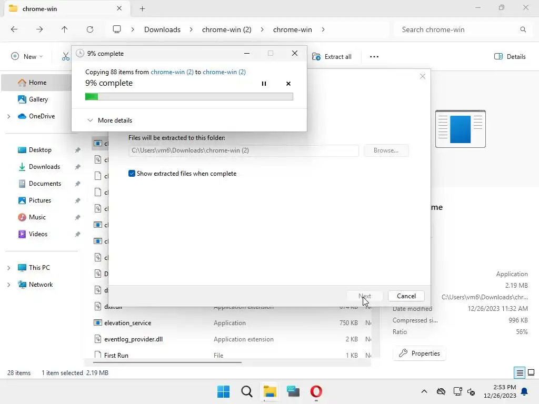Open the Windows Start menu
The height and width of the screenshot is (404, 539).
[223, 391]
